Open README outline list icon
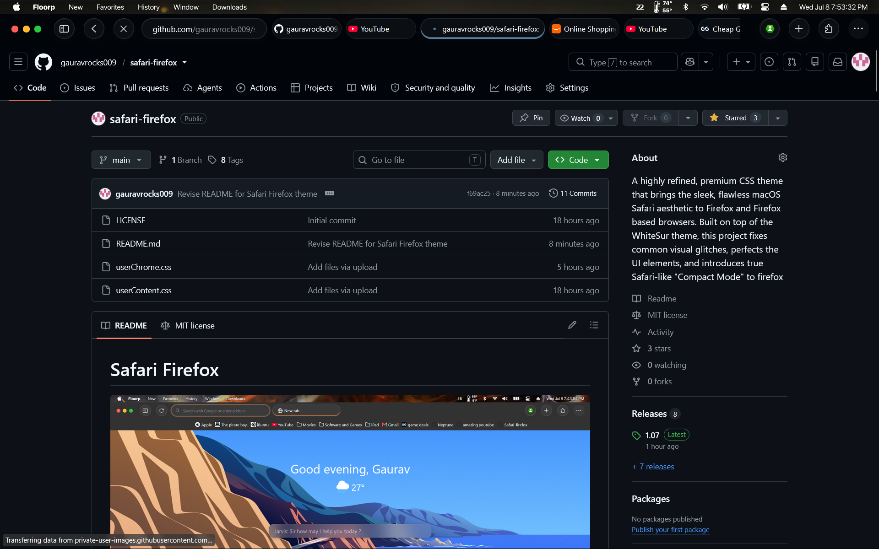Screen dimensions: 879x549 (594, 325)
